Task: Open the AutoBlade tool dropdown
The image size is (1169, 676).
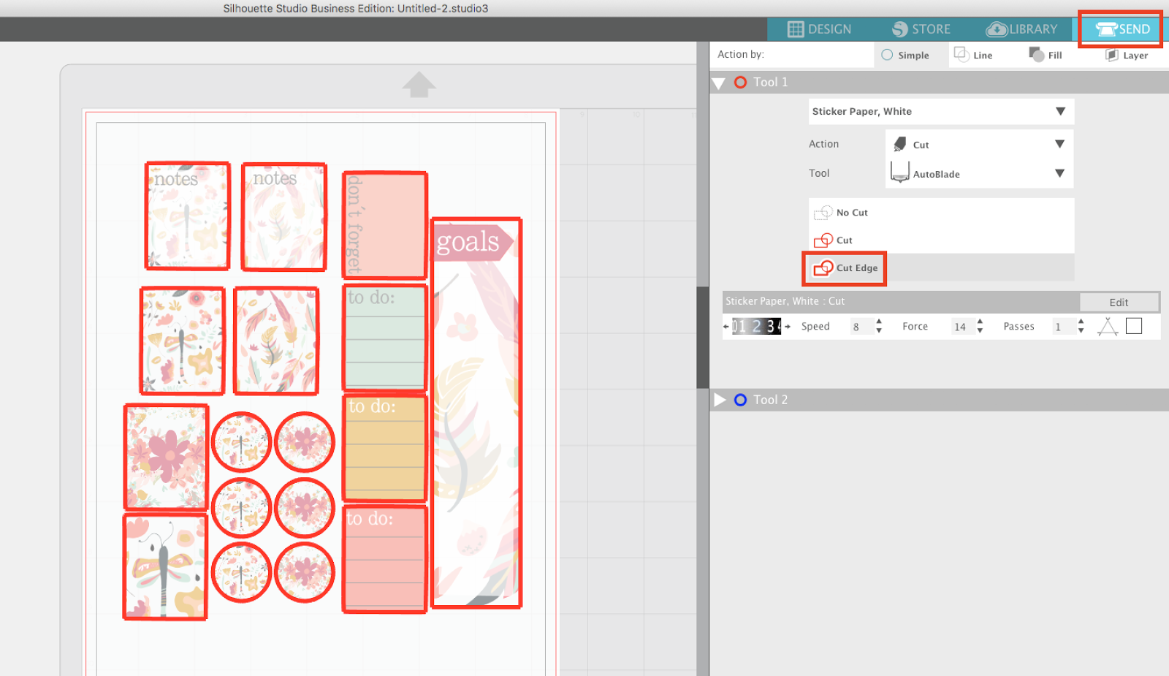Action: 1059,173
